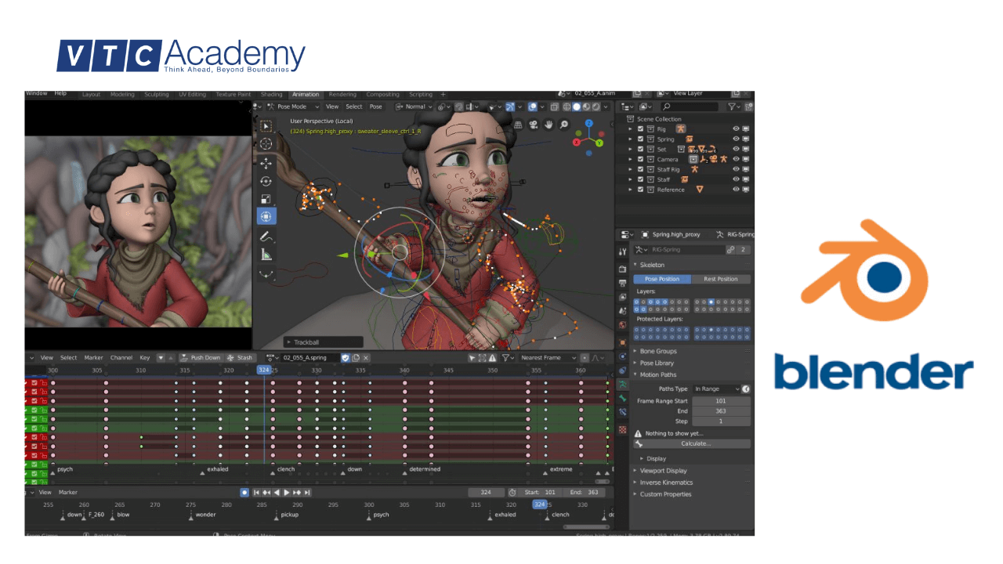
Task: Click the green Y axis on navigation gizmo
Action: click(x=599, y=143)
